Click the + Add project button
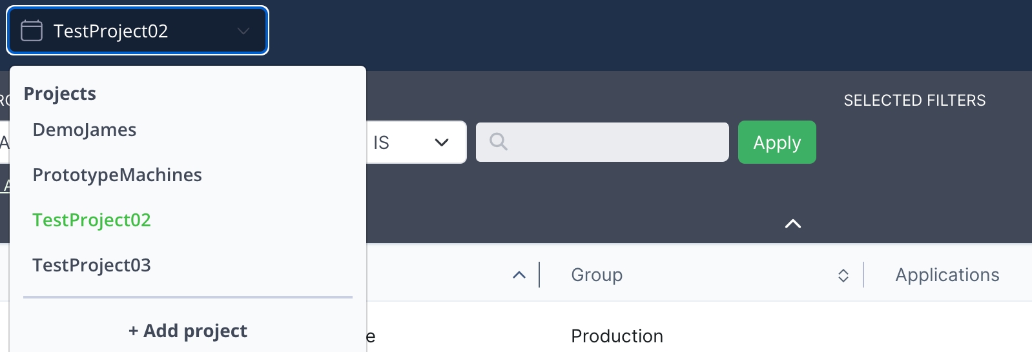 coord(187,331)
